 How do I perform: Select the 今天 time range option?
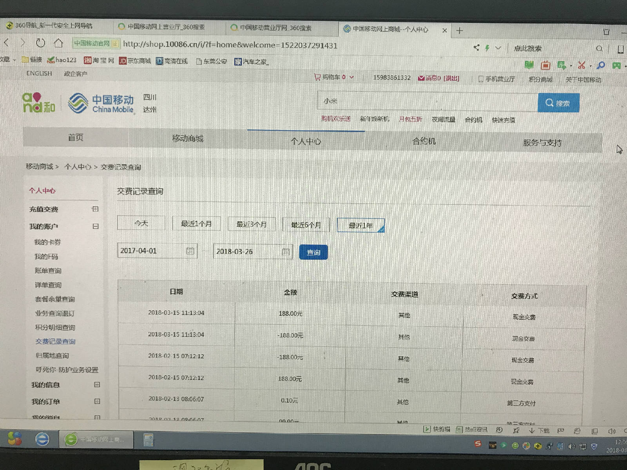[141, 223]
